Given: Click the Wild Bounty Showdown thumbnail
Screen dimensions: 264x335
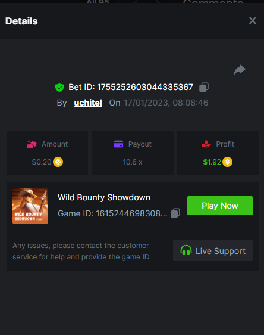Looking at the screenshot, I should (30, 206).
